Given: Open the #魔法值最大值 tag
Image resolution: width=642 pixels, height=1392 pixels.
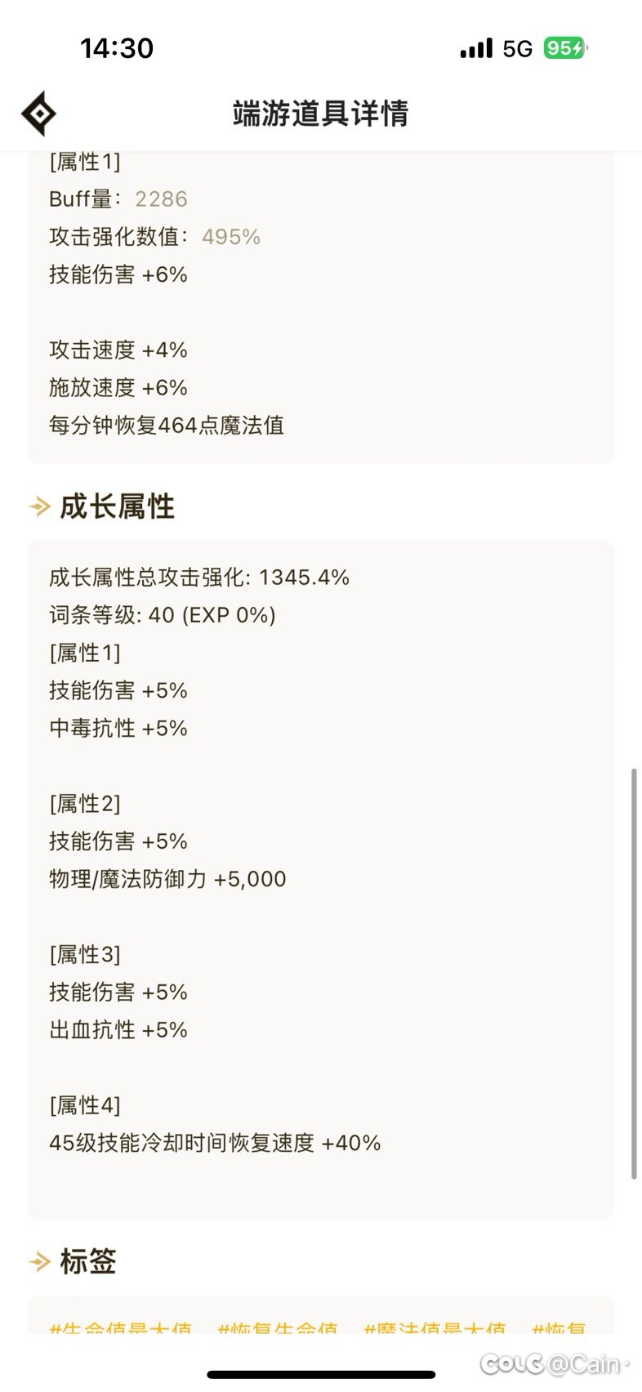Looking at the screenshot, I should [435, 1327].
